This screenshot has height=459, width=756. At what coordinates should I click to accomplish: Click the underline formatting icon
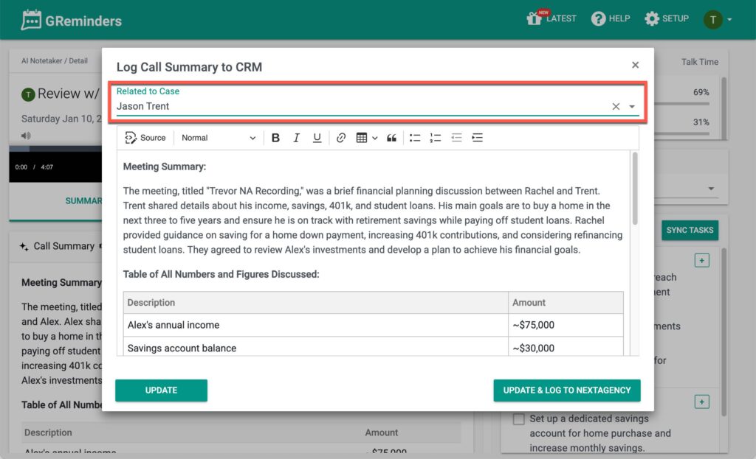(x=317, y=138)
